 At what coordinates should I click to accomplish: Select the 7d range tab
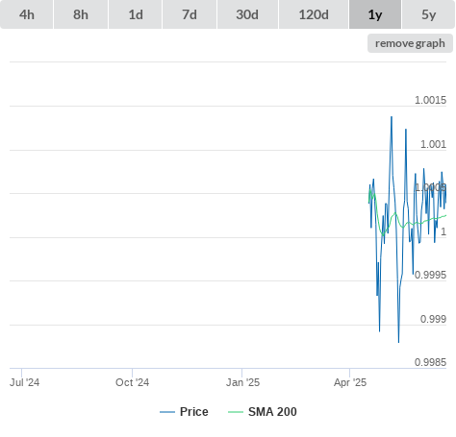190,14
